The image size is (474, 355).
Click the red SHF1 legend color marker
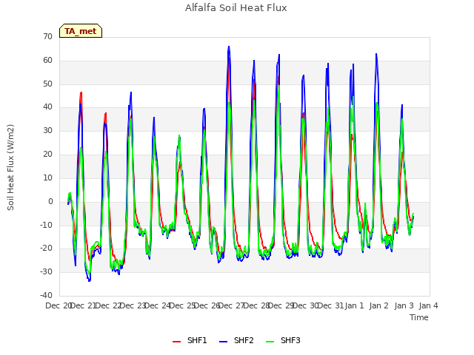(x=176, y=342)
